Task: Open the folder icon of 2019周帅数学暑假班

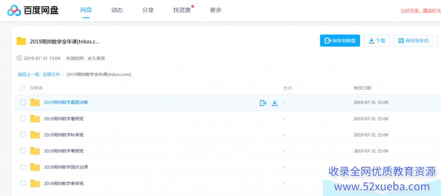Action: click(x=35, y=118)
